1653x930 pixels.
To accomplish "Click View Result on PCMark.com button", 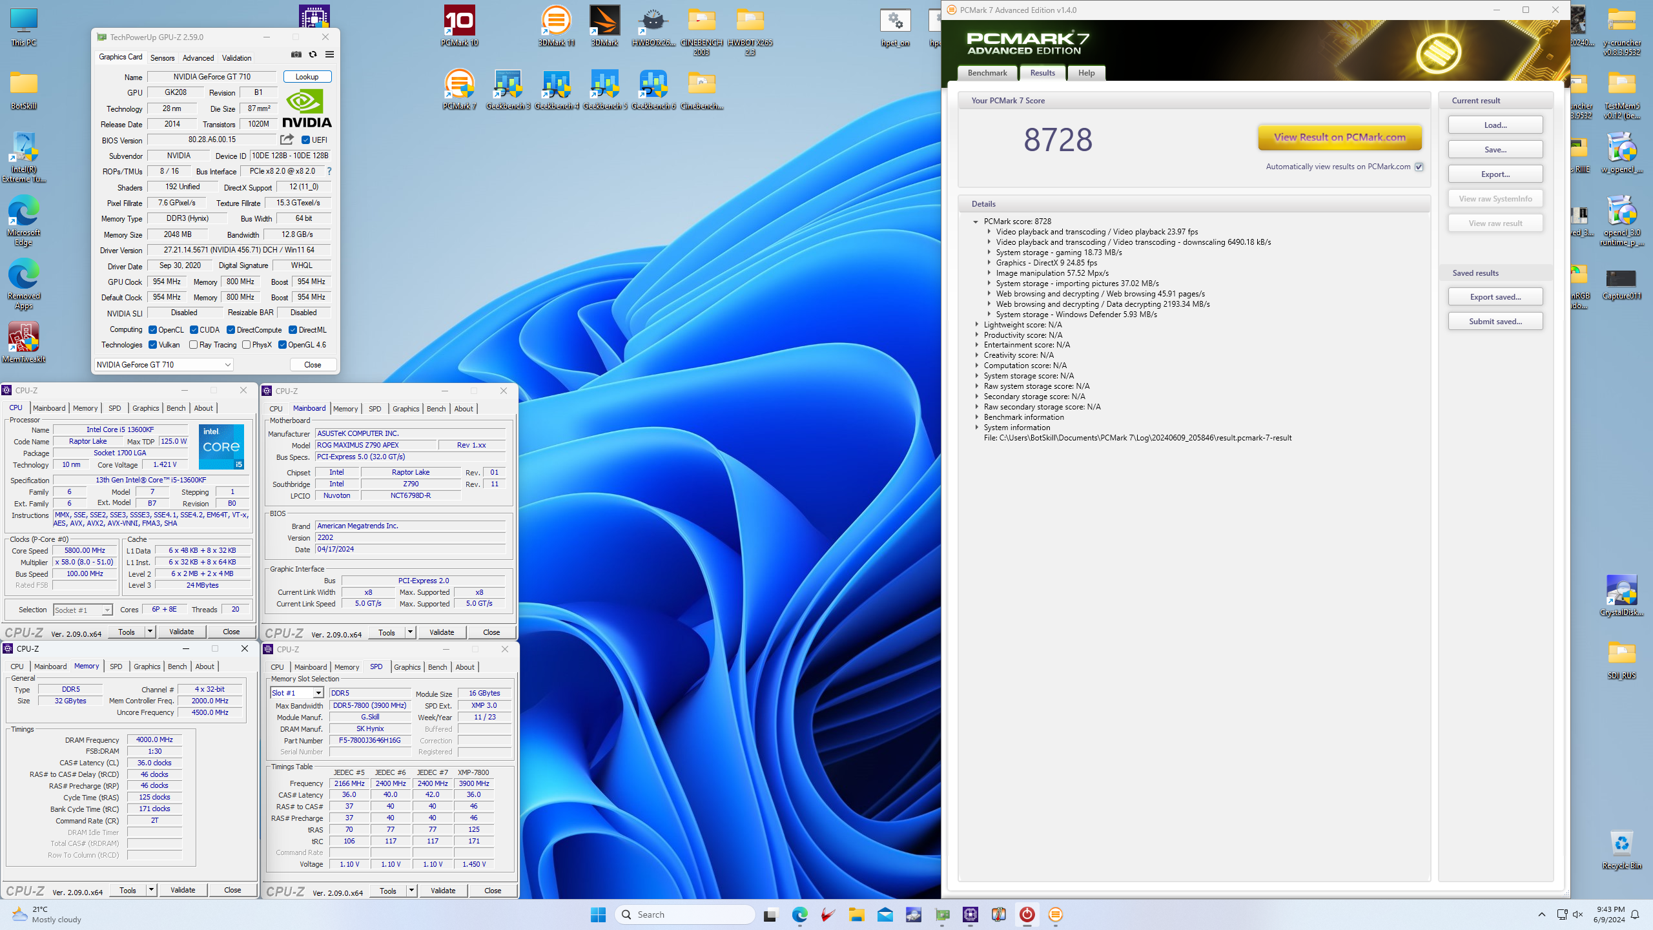I will (1340, 138).
